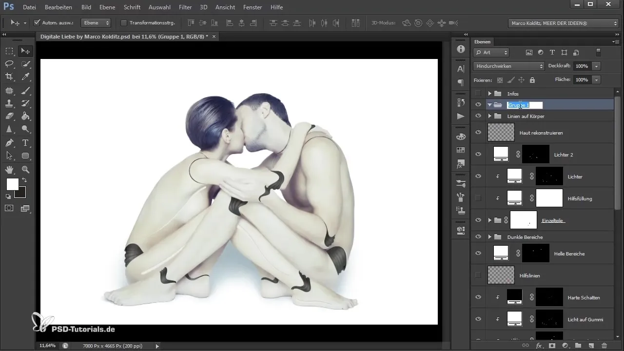Enable Transformationsstrg. checkbox
Viewport: 624px width, 351px height.
pyautogui.click(x=124, y=23)
